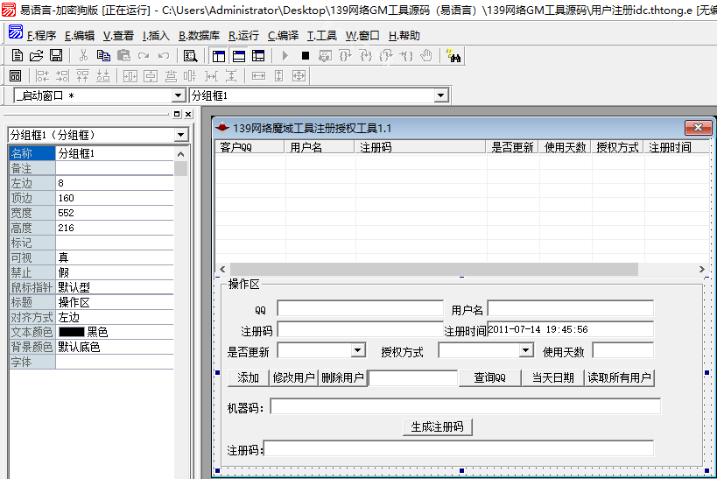Click the 添加 button
The image size is (717, 479).
[x=249, y=378]
